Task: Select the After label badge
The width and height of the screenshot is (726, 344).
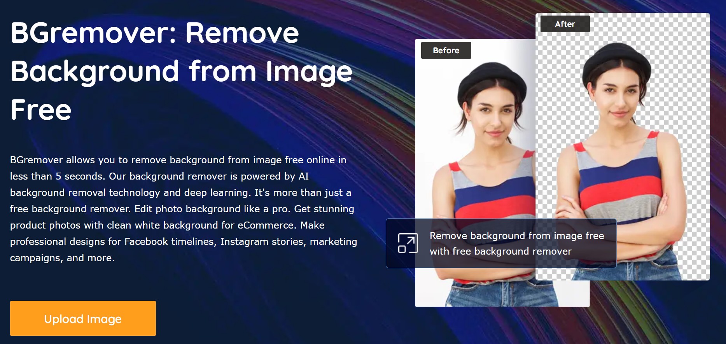Action: tap(565, 24)
